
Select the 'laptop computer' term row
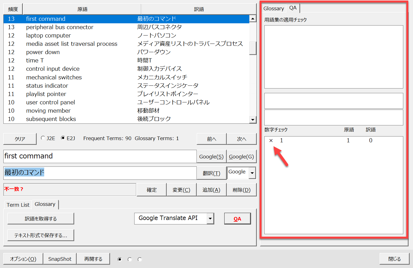point(49,36)
